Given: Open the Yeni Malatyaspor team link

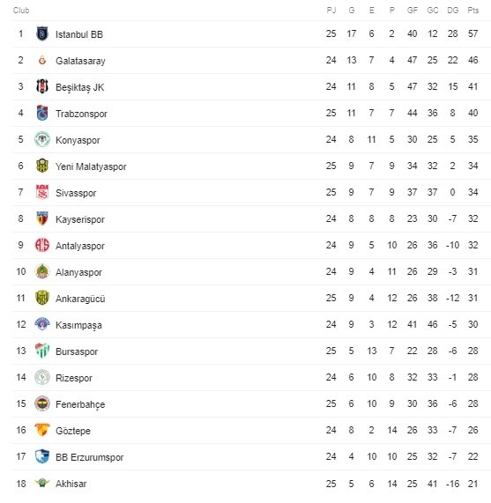Looking at the screenshot, I should pos(91,166).
